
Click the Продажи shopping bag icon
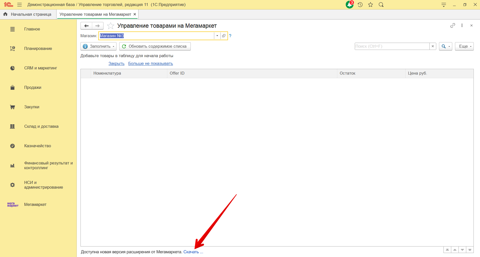point(12,88)
